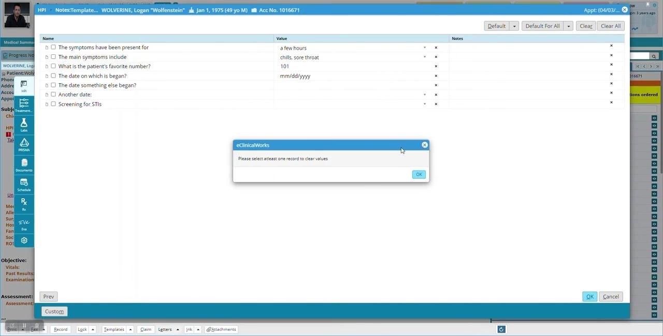Open dropdown for 'a few hours' value
The width and height of the screenshot is (663, 336).
425,48
